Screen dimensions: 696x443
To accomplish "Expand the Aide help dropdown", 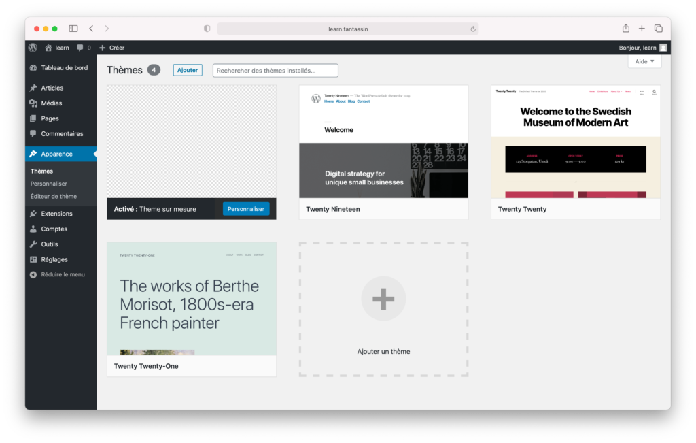I will tap(644, 61).
